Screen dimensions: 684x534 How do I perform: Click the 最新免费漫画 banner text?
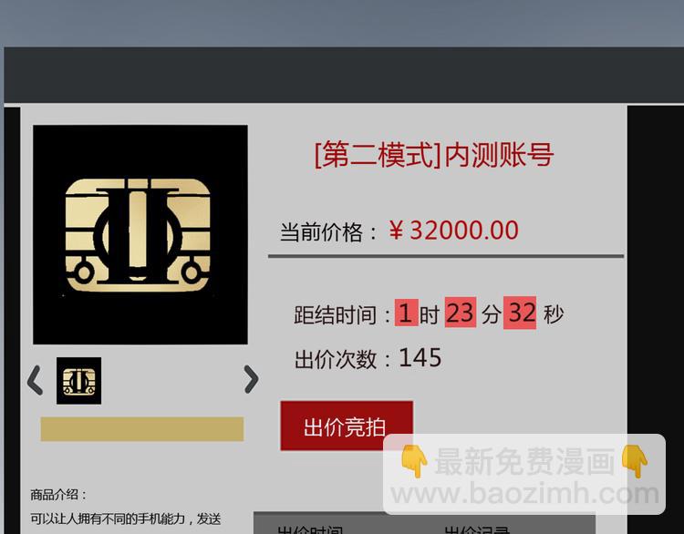tap(524, 461)
